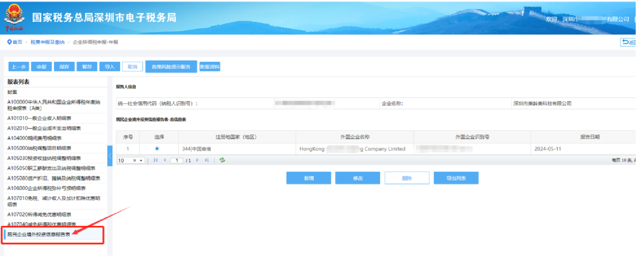Click the page number input field

(x=177, y=161)
